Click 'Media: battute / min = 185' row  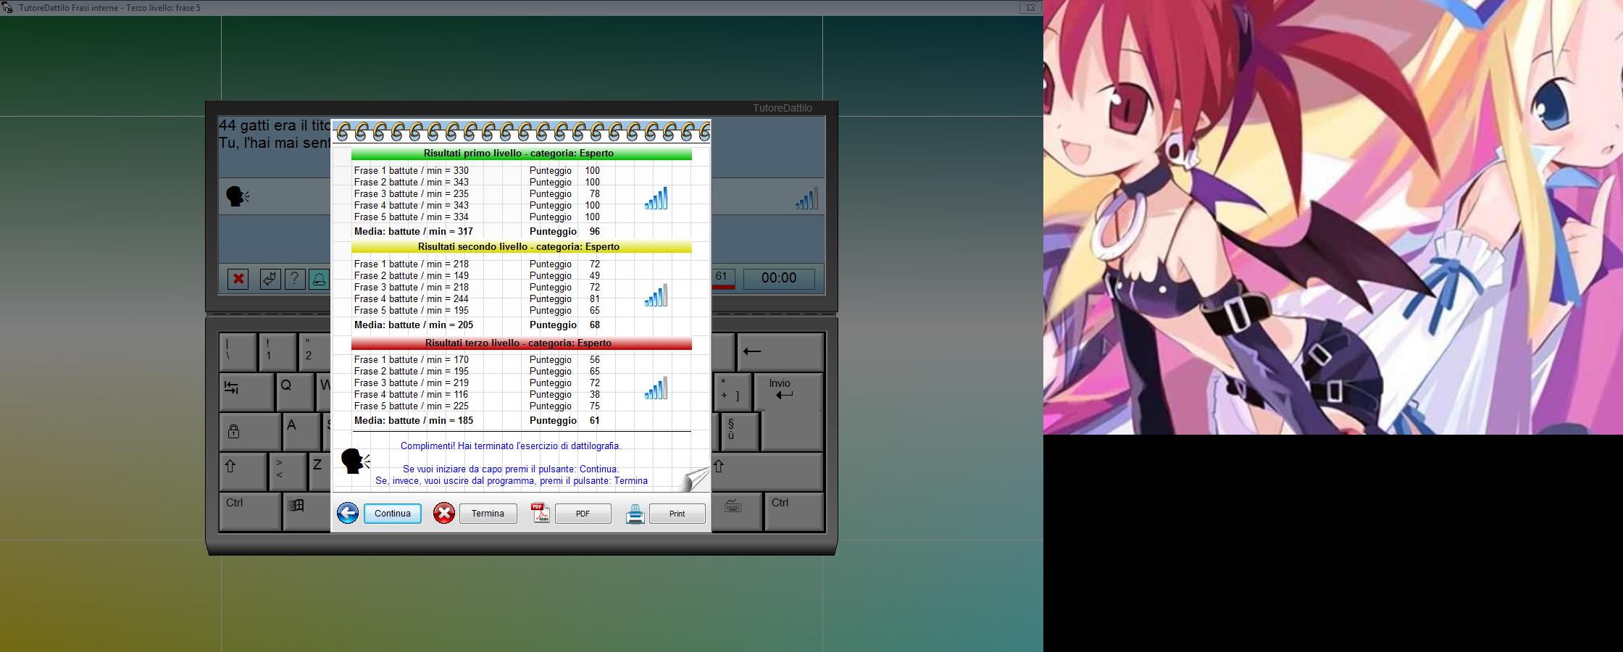tap(478, 421)
